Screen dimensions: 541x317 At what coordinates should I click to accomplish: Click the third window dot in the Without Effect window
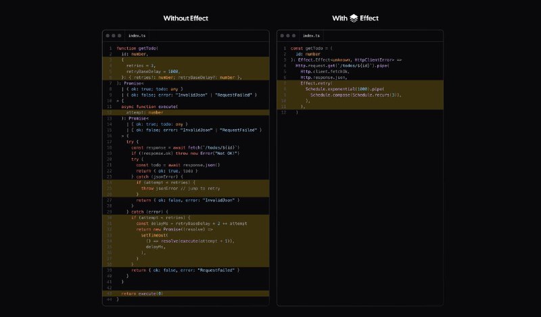coord(120,36)
